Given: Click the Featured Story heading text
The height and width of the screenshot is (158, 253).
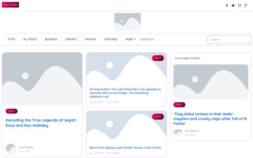Looking at the screenshot, I should 188,58.
